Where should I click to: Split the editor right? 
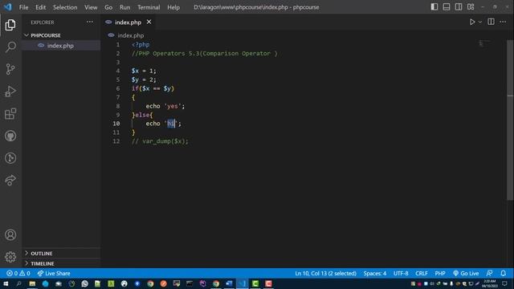coord(491,22)
